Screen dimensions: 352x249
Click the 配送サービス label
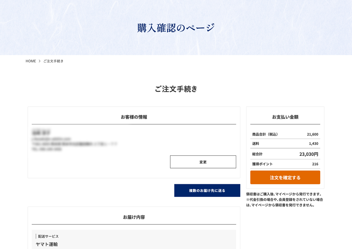click(48, 236)
